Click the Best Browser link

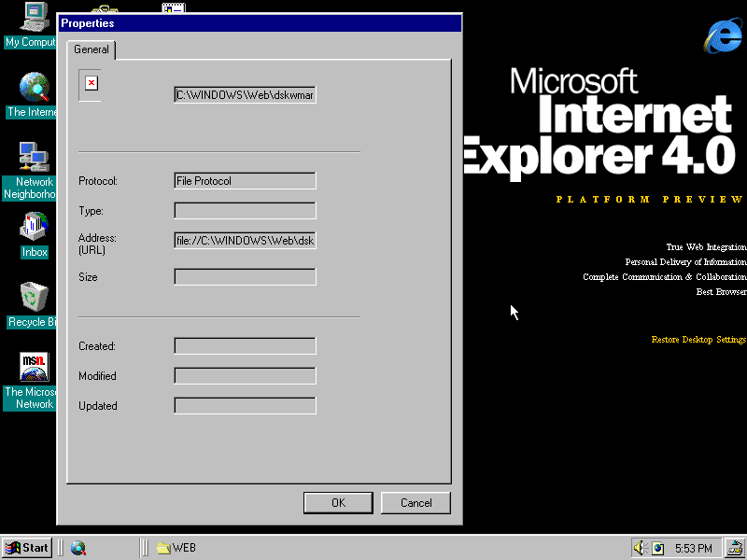point(721,291)
